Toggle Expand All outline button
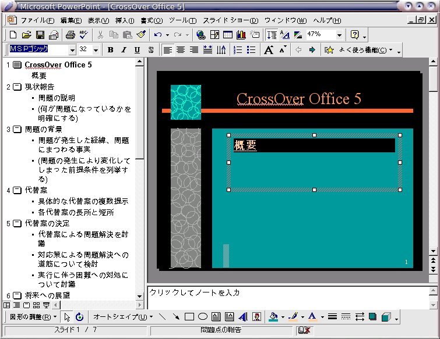 pyautogui.click(x=272, y=35)
